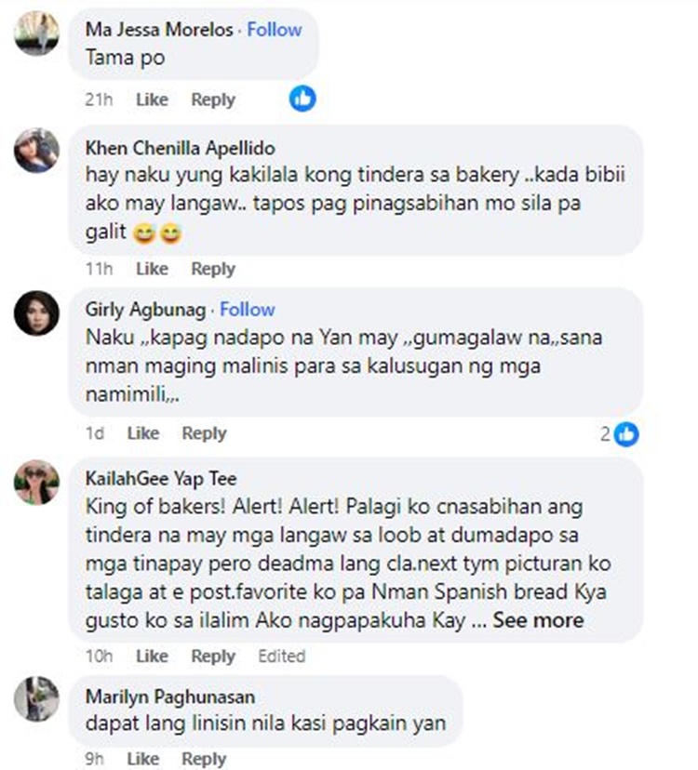Viewport: 698px width, 770px height.
Task: Expand KailahGee's comment with See more
Action: (538, 619)
